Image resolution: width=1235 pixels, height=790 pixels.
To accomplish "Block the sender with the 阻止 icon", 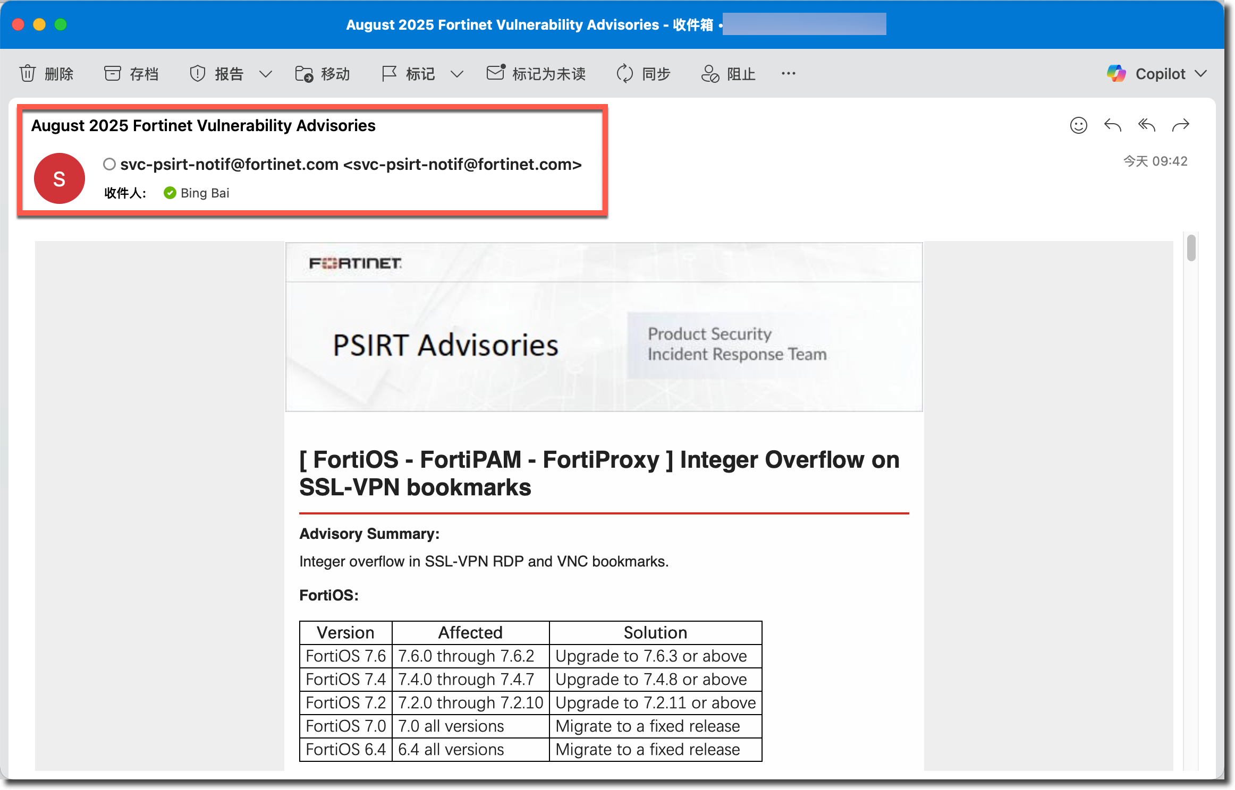I will coord(710,73).
